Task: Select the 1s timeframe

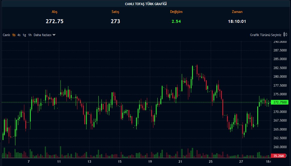Action: (x=14, y=35)
